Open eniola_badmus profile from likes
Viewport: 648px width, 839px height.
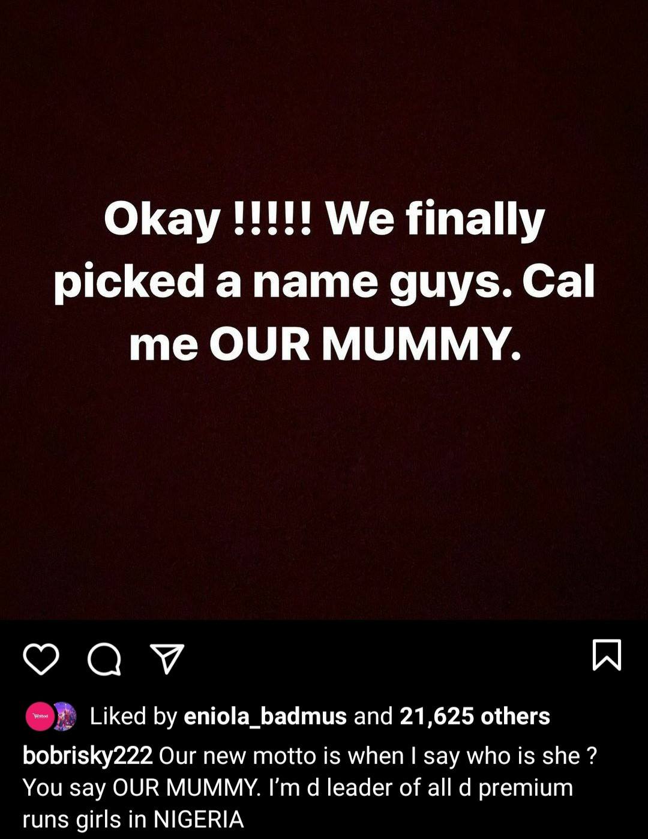click(265, 716)
